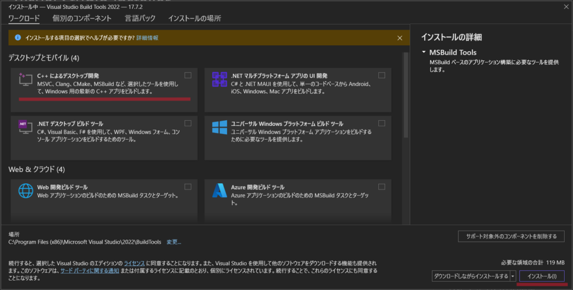Viewport: 573px width, 290px height.
Task: Open the ライセンス link
Action: pos(134,263)
